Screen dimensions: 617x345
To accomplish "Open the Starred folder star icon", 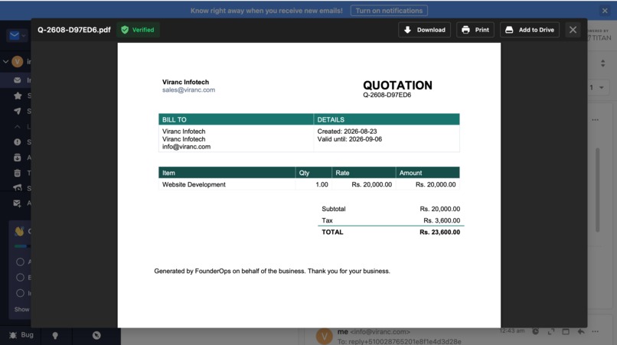I will coord(18,96).
